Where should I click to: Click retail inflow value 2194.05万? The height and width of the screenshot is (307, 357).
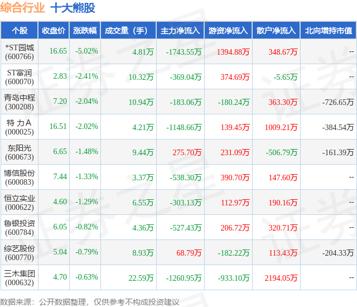[281, 278]
